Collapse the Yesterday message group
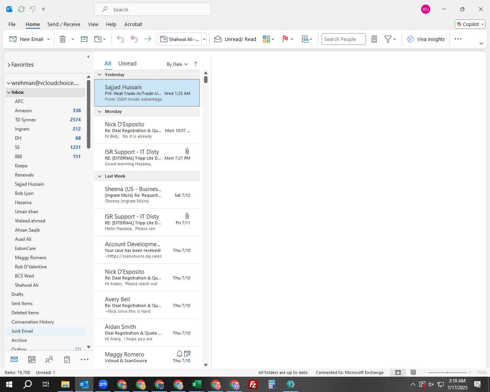490x392 pixels. click(x=100, y=75)
